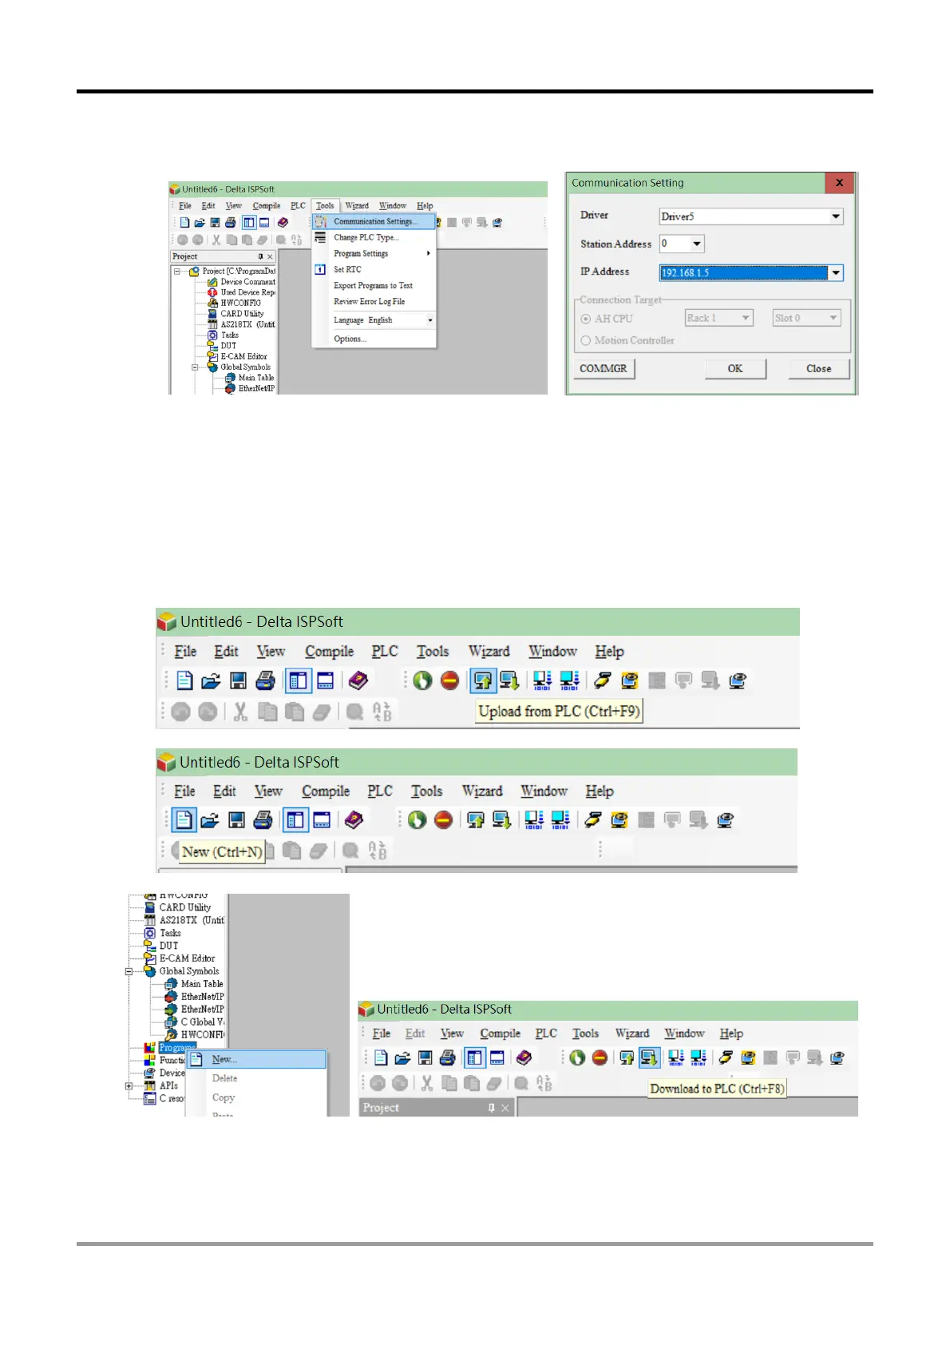Choose Communication Settings... in Tools menu
This screenshot has height=1345, width=950.
(x=374, y=221)
